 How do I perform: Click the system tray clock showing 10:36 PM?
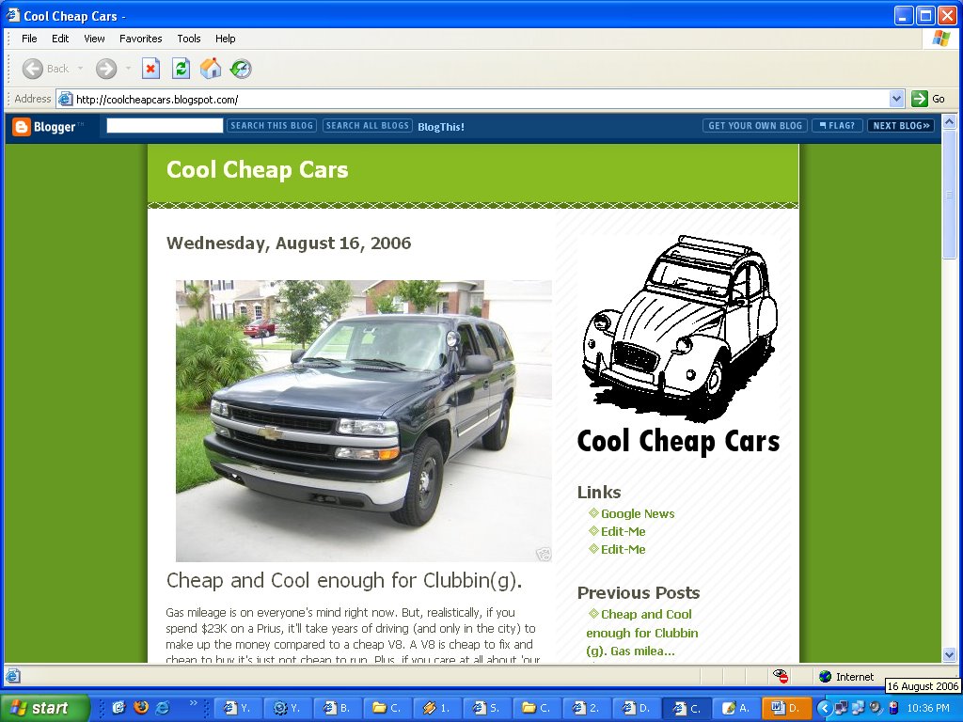[928, 709]
